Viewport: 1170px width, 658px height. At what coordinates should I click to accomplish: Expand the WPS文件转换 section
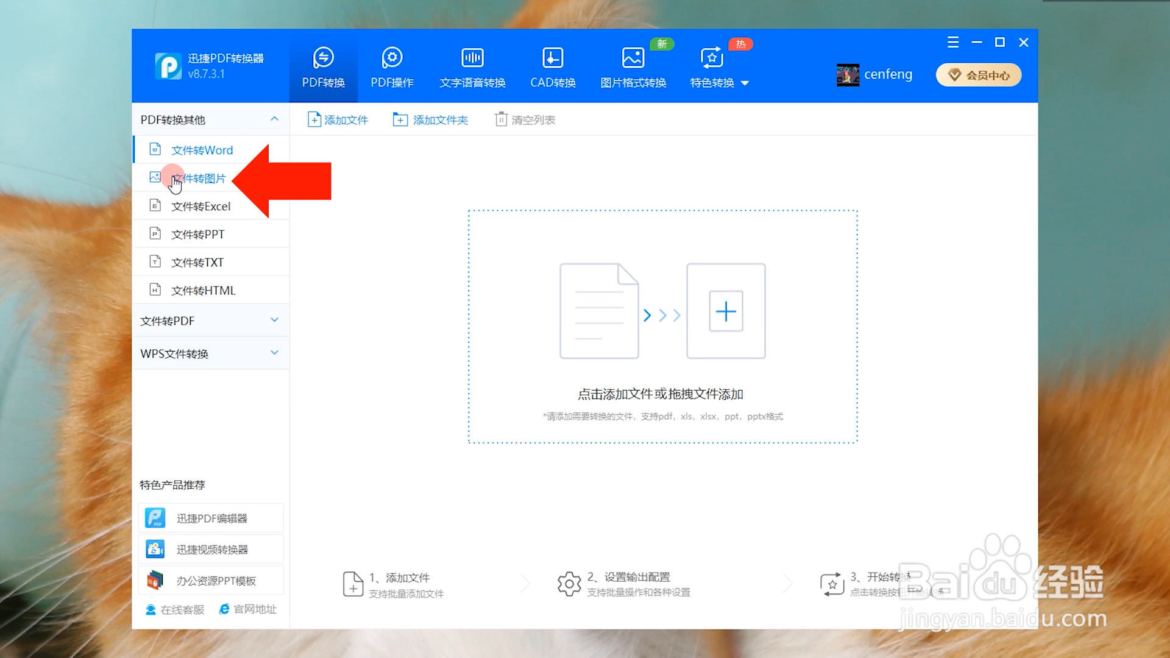click(274, 353)
